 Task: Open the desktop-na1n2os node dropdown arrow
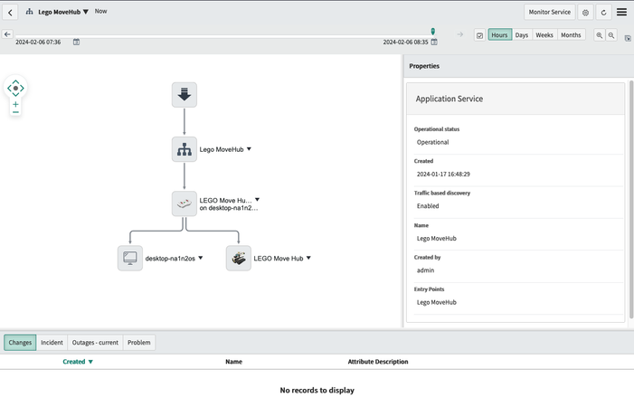point(201,258)
